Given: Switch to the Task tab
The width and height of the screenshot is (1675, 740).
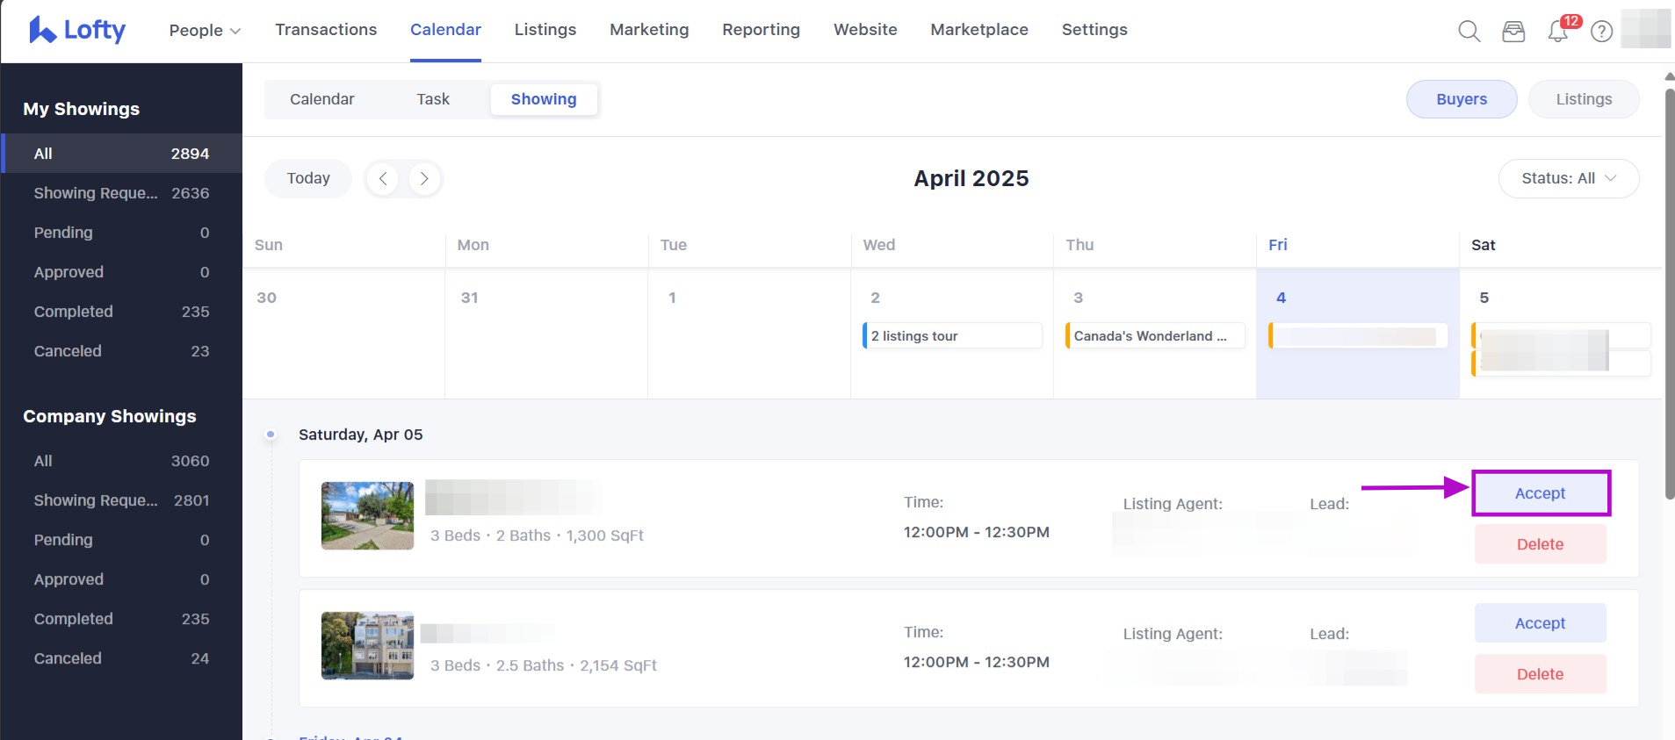Looking at the screenshot, I should pyautogui.click(x=433, y=99).
